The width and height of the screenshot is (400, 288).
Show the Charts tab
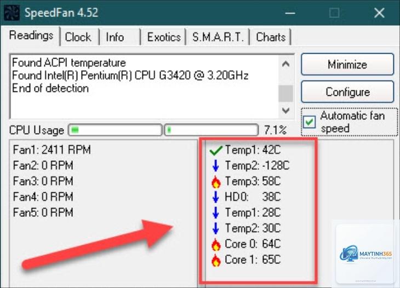[270, 37]
